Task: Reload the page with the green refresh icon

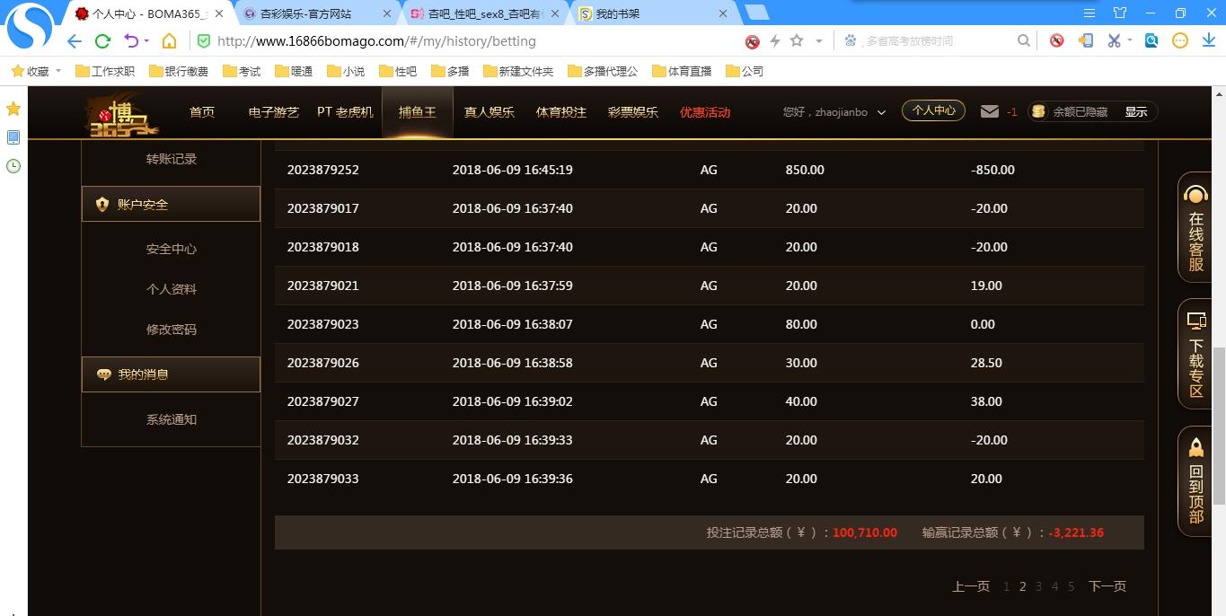Action: [x=102, y=41]
